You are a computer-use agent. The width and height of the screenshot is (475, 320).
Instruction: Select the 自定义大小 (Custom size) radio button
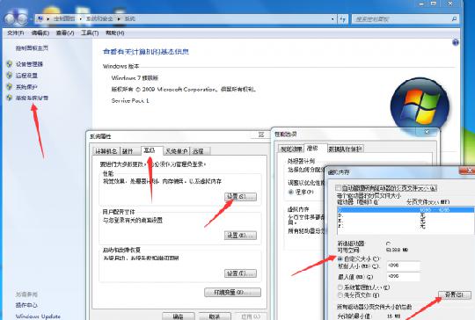pos(340,258)
